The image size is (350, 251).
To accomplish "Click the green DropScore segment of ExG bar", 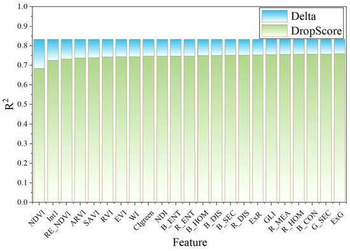I will click(x=340, y=128).
